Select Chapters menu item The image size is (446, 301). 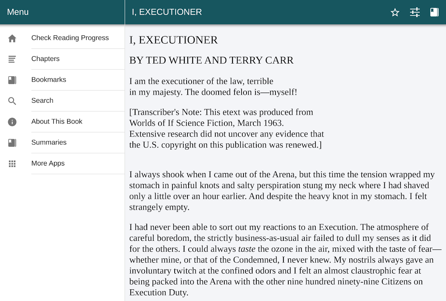[x=46, y=59]
